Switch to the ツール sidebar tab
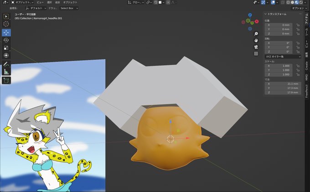 coord(307,32)
